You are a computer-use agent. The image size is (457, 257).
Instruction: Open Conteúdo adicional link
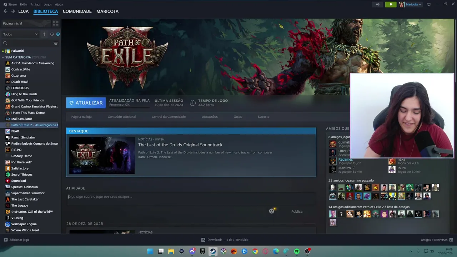click(122, 117)
